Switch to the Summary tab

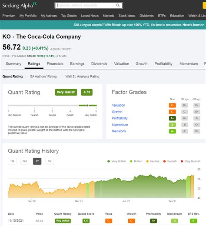coord(13,63)
